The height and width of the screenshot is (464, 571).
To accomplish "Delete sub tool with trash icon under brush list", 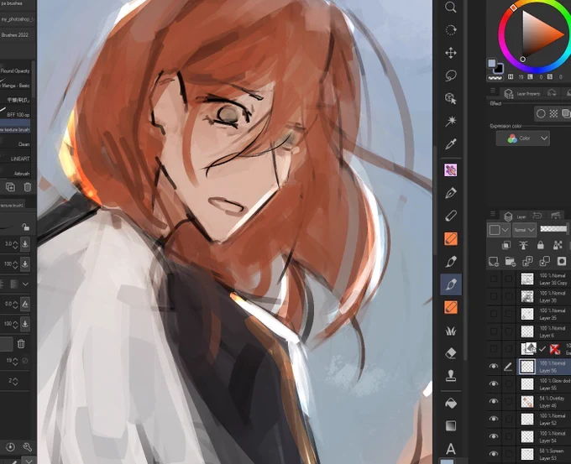I will [28, 187].
